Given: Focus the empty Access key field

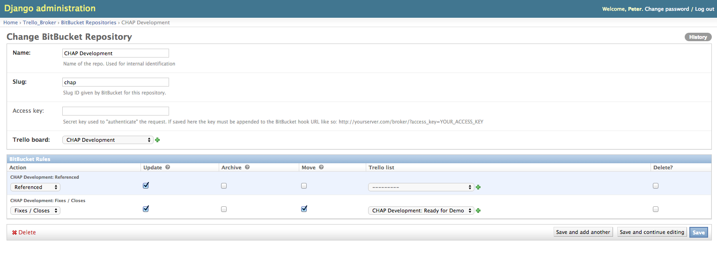Looking at the screenshot, I should 116,111.
